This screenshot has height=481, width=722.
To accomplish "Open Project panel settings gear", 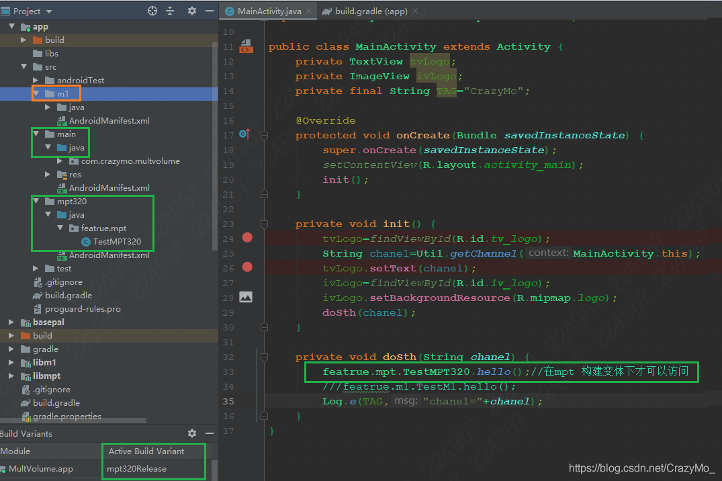I will 192,11.
